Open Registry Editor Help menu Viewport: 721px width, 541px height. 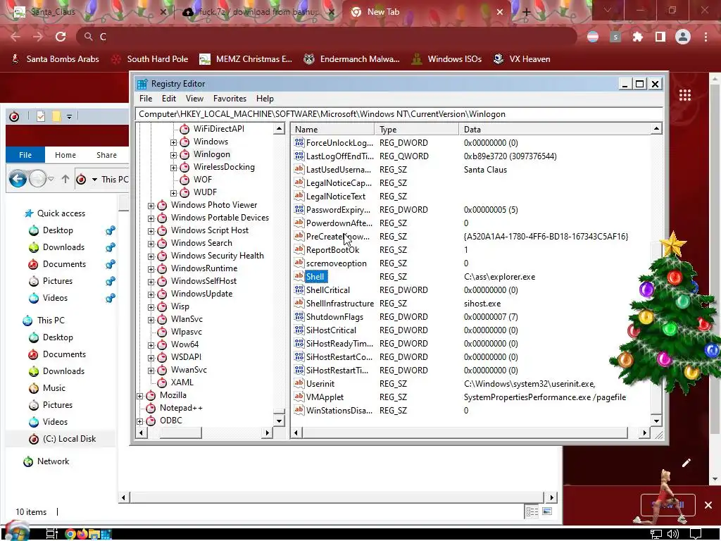[265, 99]
